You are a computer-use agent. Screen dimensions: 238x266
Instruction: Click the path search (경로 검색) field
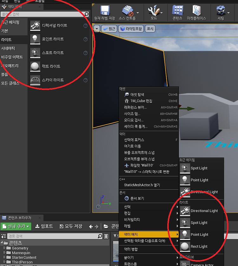[x=53, y=236]
